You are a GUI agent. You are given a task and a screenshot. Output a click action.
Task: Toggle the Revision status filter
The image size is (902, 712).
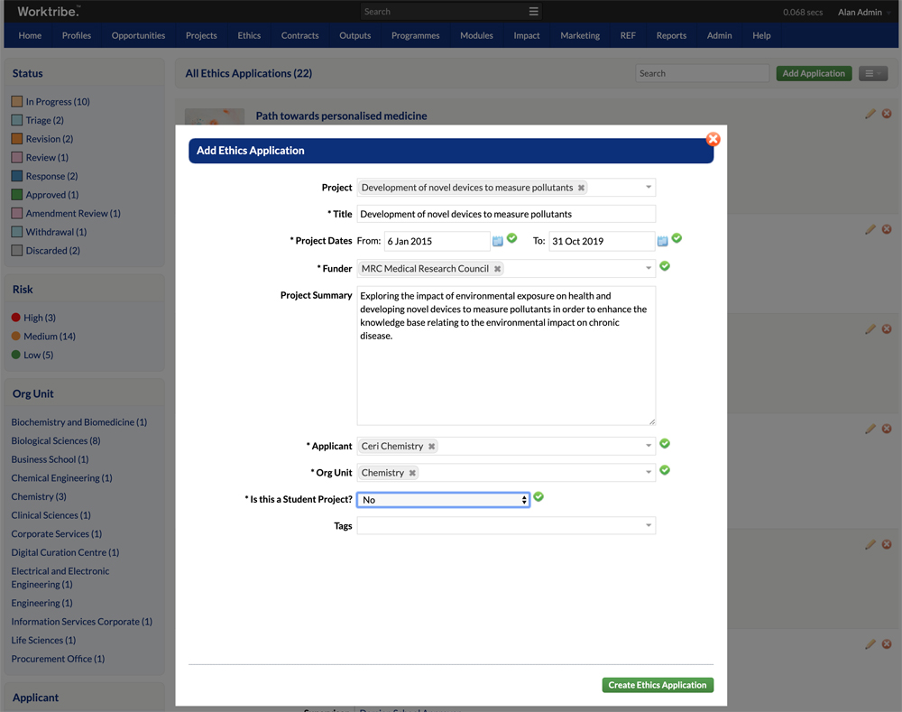pyautogui.click(x=16, y=139)
